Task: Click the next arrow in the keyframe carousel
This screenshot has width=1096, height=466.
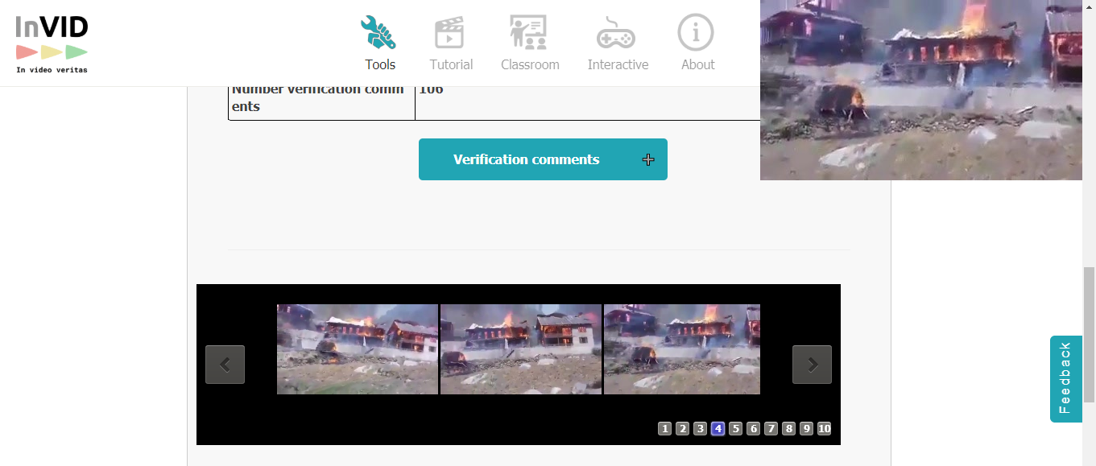Action: tap(812, 364)
